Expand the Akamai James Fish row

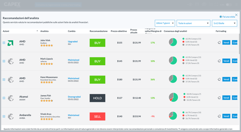pyautogui.click(x=4, y=98)
